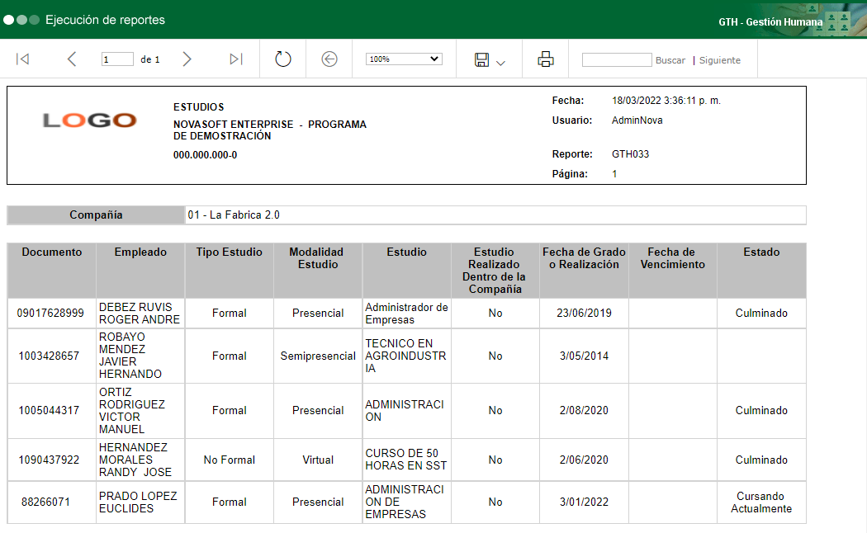Viewport: 867px width, 533px height.
Task: Click the date 3/05/2014
Action: 584,356
